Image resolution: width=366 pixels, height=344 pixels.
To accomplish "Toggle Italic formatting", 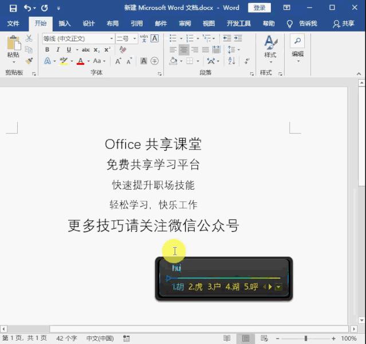I will pos(58,49).
